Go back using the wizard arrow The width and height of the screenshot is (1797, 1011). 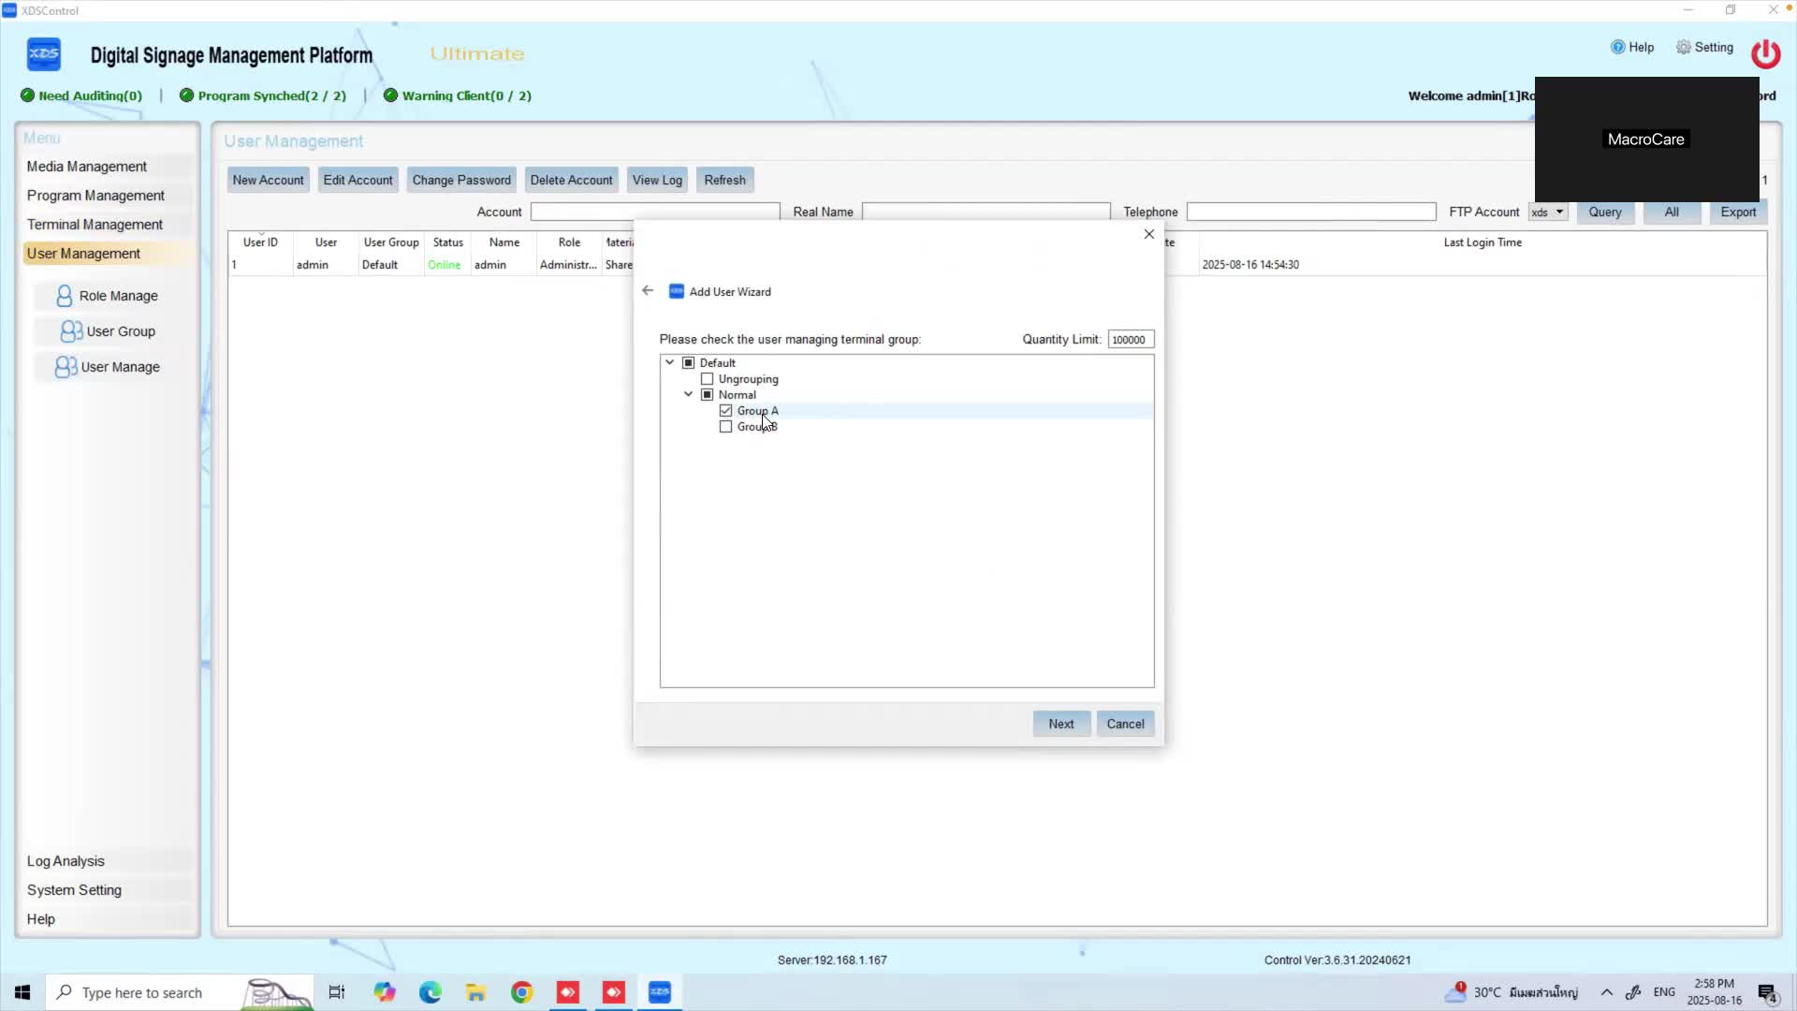point(648,291)
